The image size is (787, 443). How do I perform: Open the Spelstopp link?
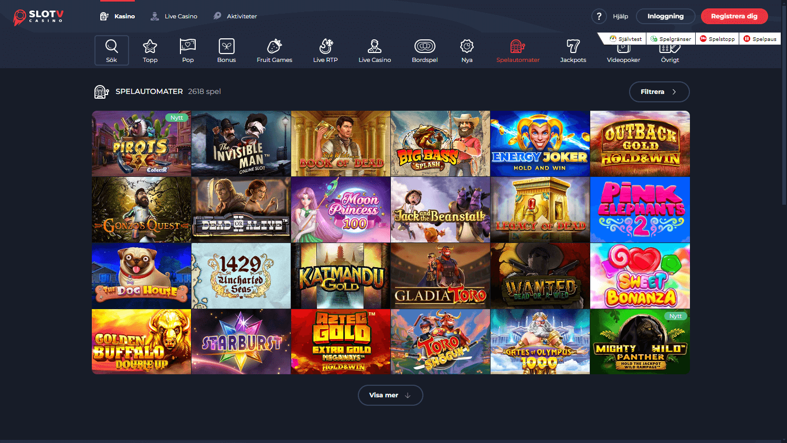[x=717, y=39]
